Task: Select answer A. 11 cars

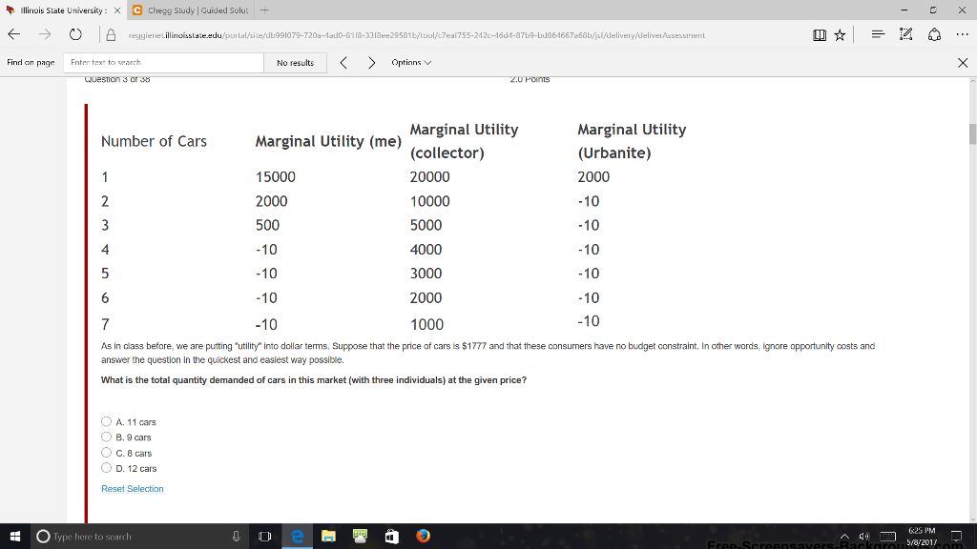Action: [106, 421]
